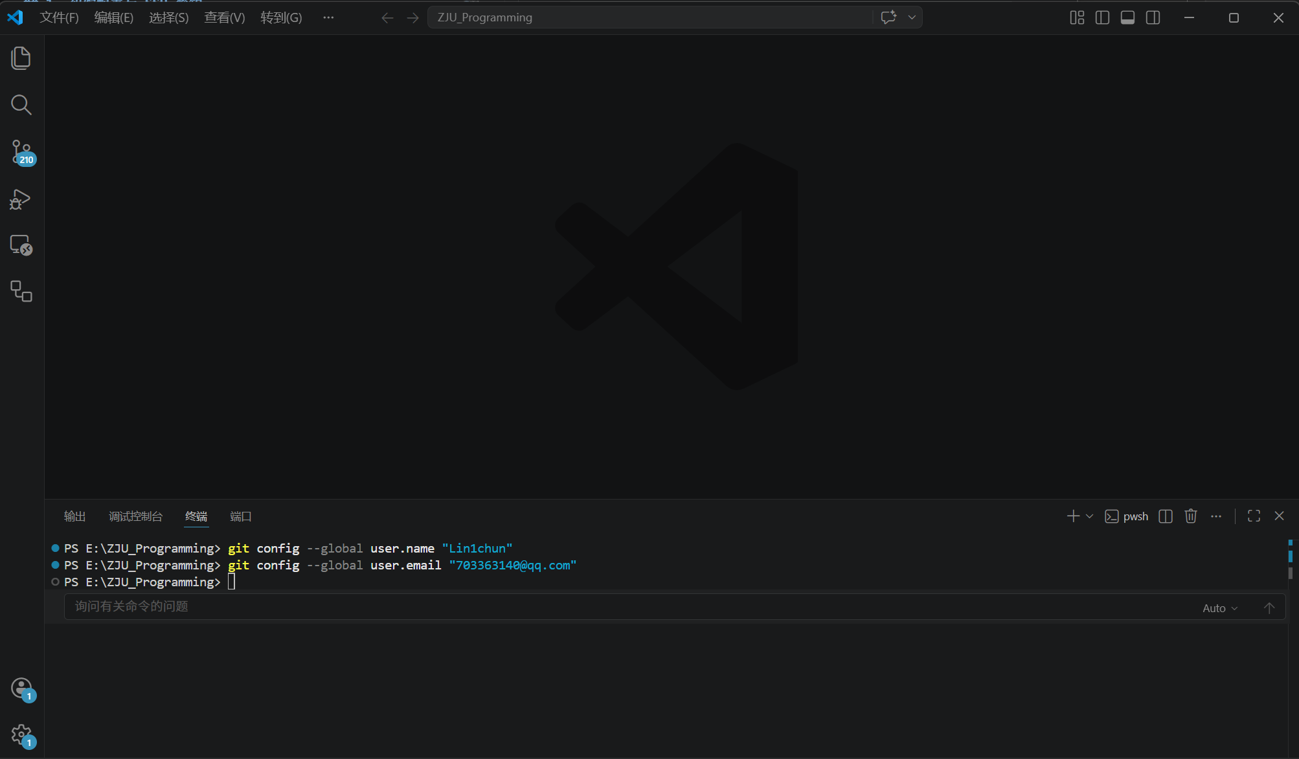
Task: Open the new terminal profile dropdown
Action: tap(1089, 516)
